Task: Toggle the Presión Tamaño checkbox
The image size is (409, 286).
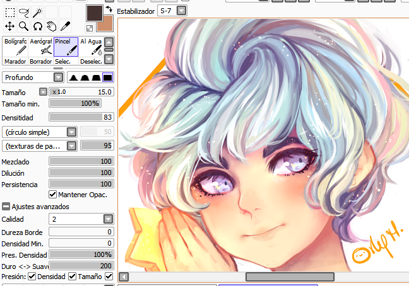Action: point(72,277)
